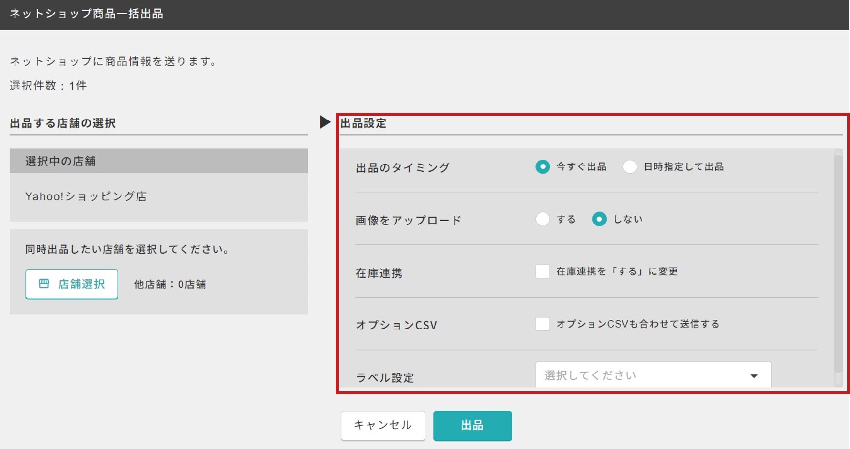The image size is (850, 449).
Task: Open the ラベル設定 dropdown
Action: pos(653,375)
